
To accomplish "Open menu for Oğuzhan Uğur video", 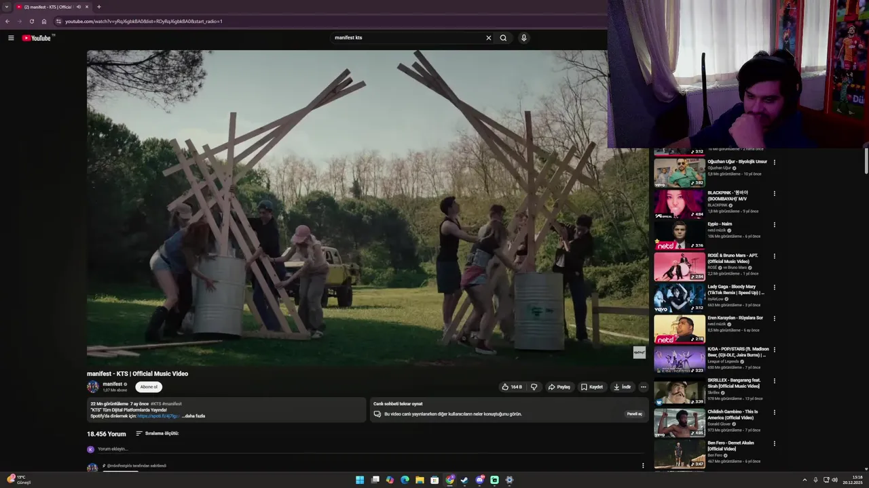I will [x=774, y=162].
